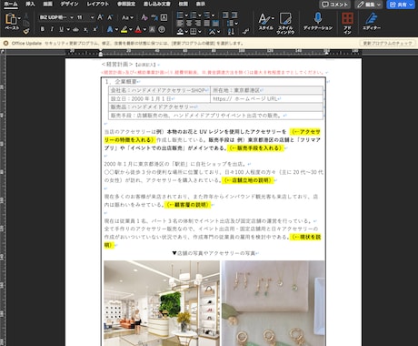418x346 pixels.
Task: Align text right
Action: coord(198,24)
